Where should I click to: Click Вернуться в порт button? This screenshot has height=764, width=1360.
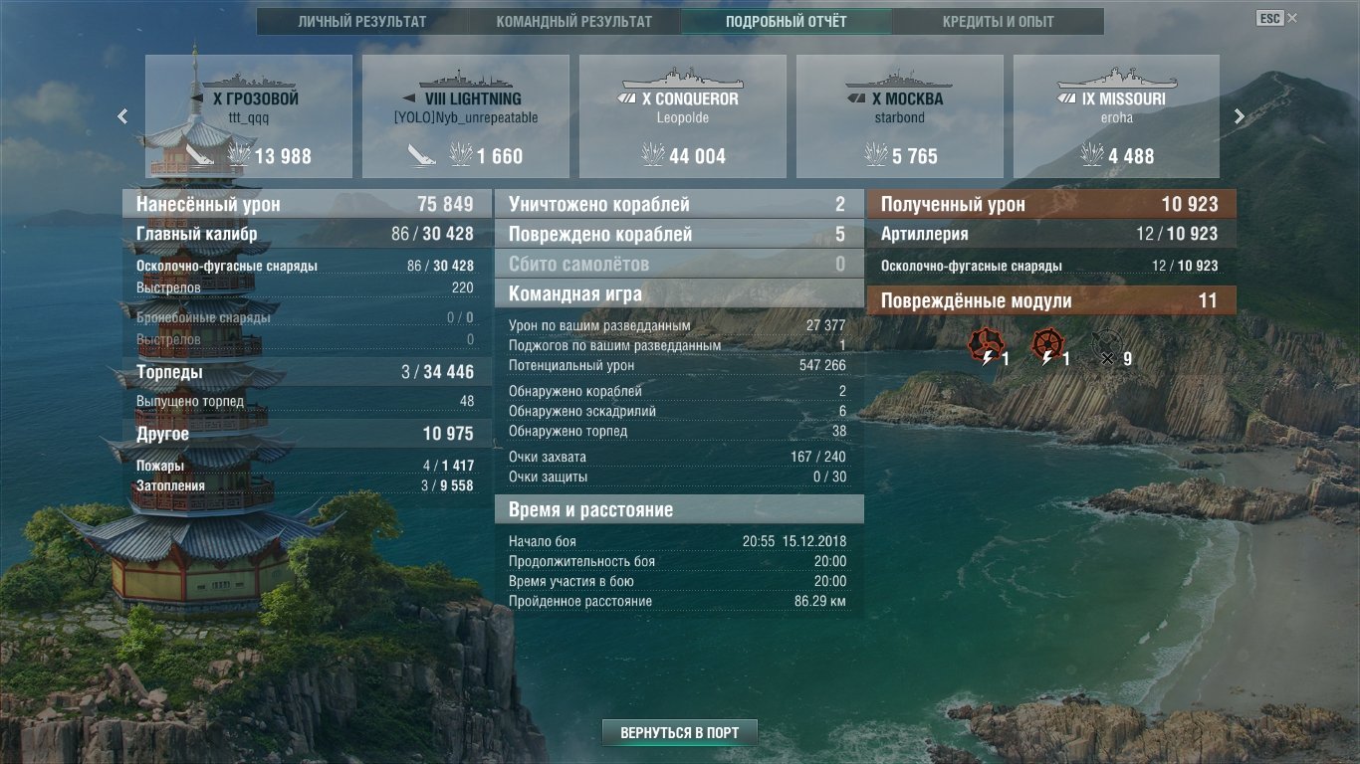point(680,733)
